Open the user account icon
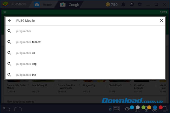 click(132, 4)
